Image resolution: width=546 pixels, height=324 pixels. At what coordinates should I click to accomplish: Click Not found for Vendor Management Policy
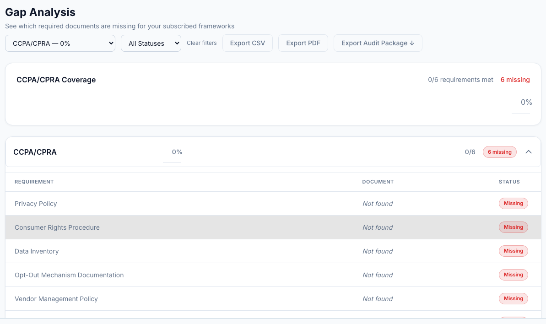coord(378,299)
